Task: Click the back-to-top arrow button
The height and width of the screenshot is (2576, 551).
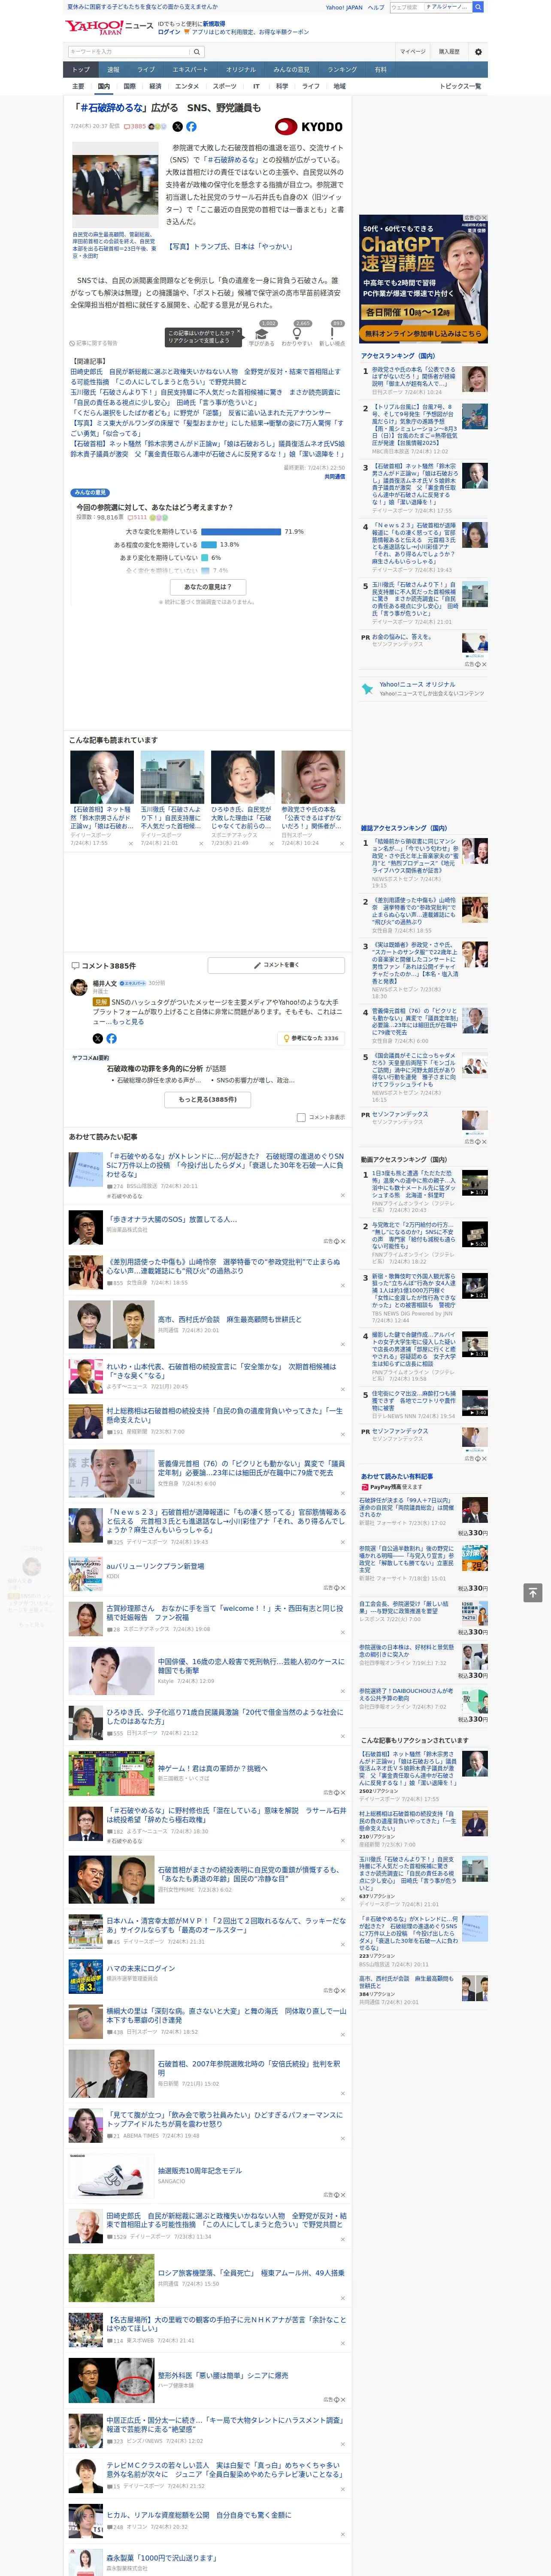Action: pos(533,1592)
